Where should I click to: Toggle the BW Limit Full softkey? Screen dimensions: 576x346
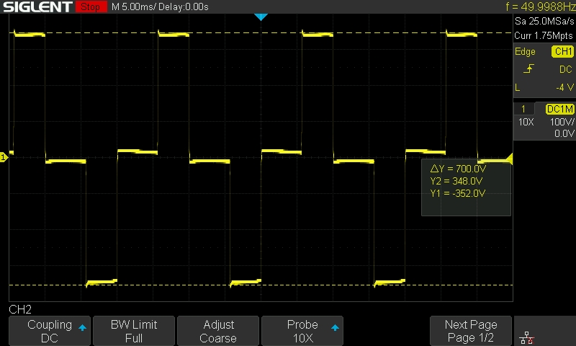(134, 331)
